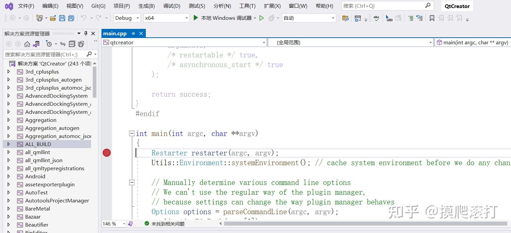Toggle the breakpoint on Restarter line
This screenshot has width=511, height=233.
point(107,153)
